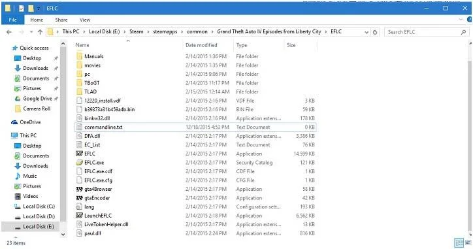The width and height of the screenshot is (473, 249).
Task: Select LiveTokenHelper.dll file icon
Action: pos(79,225)
